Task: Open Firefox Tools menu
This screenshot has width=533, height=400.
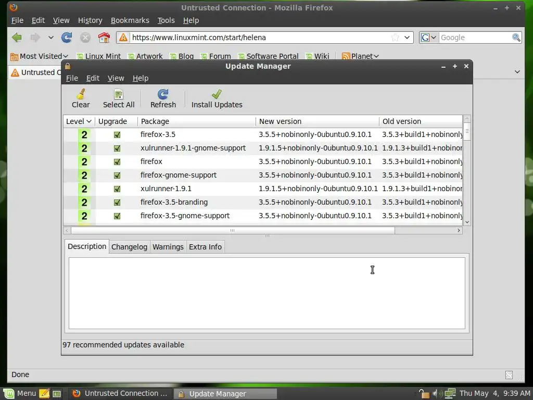Action: [166, 20]
